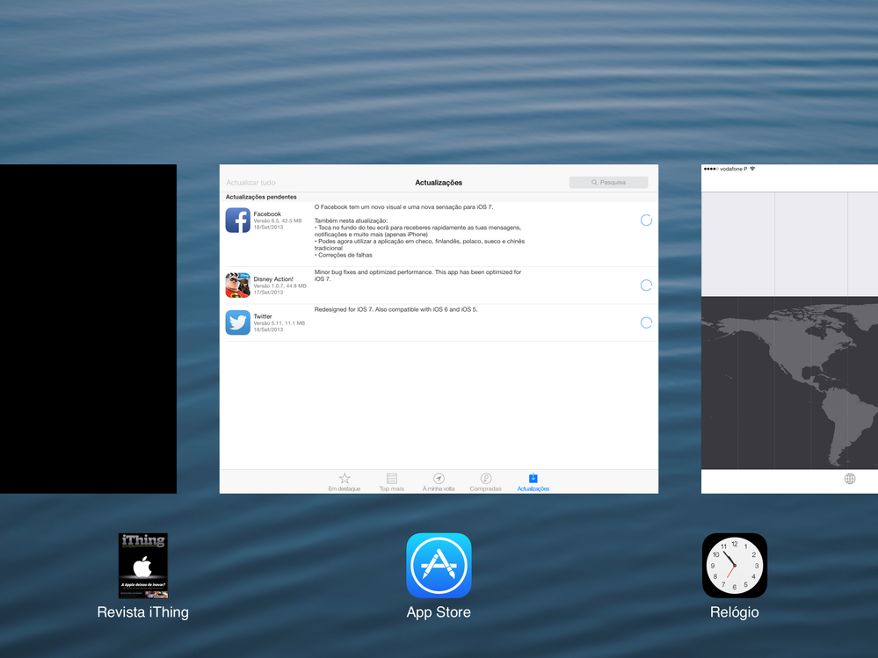Screen dimensions: 878x658
Task: Tap the Disney Action! app icon
Action: (237, 285)
